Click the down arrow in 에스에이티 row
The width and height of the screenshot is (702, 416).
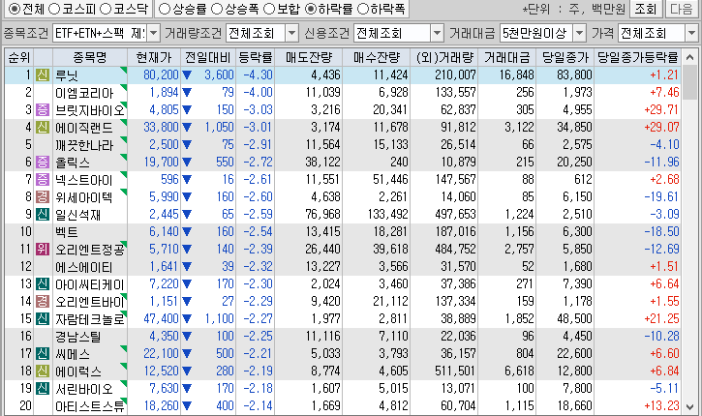tap(187, 267)
